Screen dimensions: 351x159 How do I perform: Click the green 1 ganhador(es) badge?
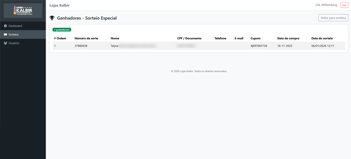point(62,30)
